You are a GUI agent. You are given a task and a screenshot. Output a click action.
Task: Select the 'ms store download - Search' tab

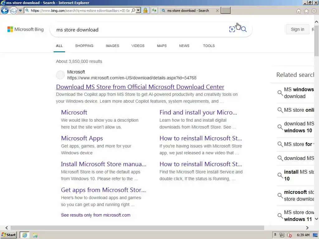click(188, 11)
